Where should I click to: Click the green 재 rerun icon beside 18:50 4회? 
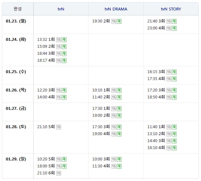coord(174,97)
